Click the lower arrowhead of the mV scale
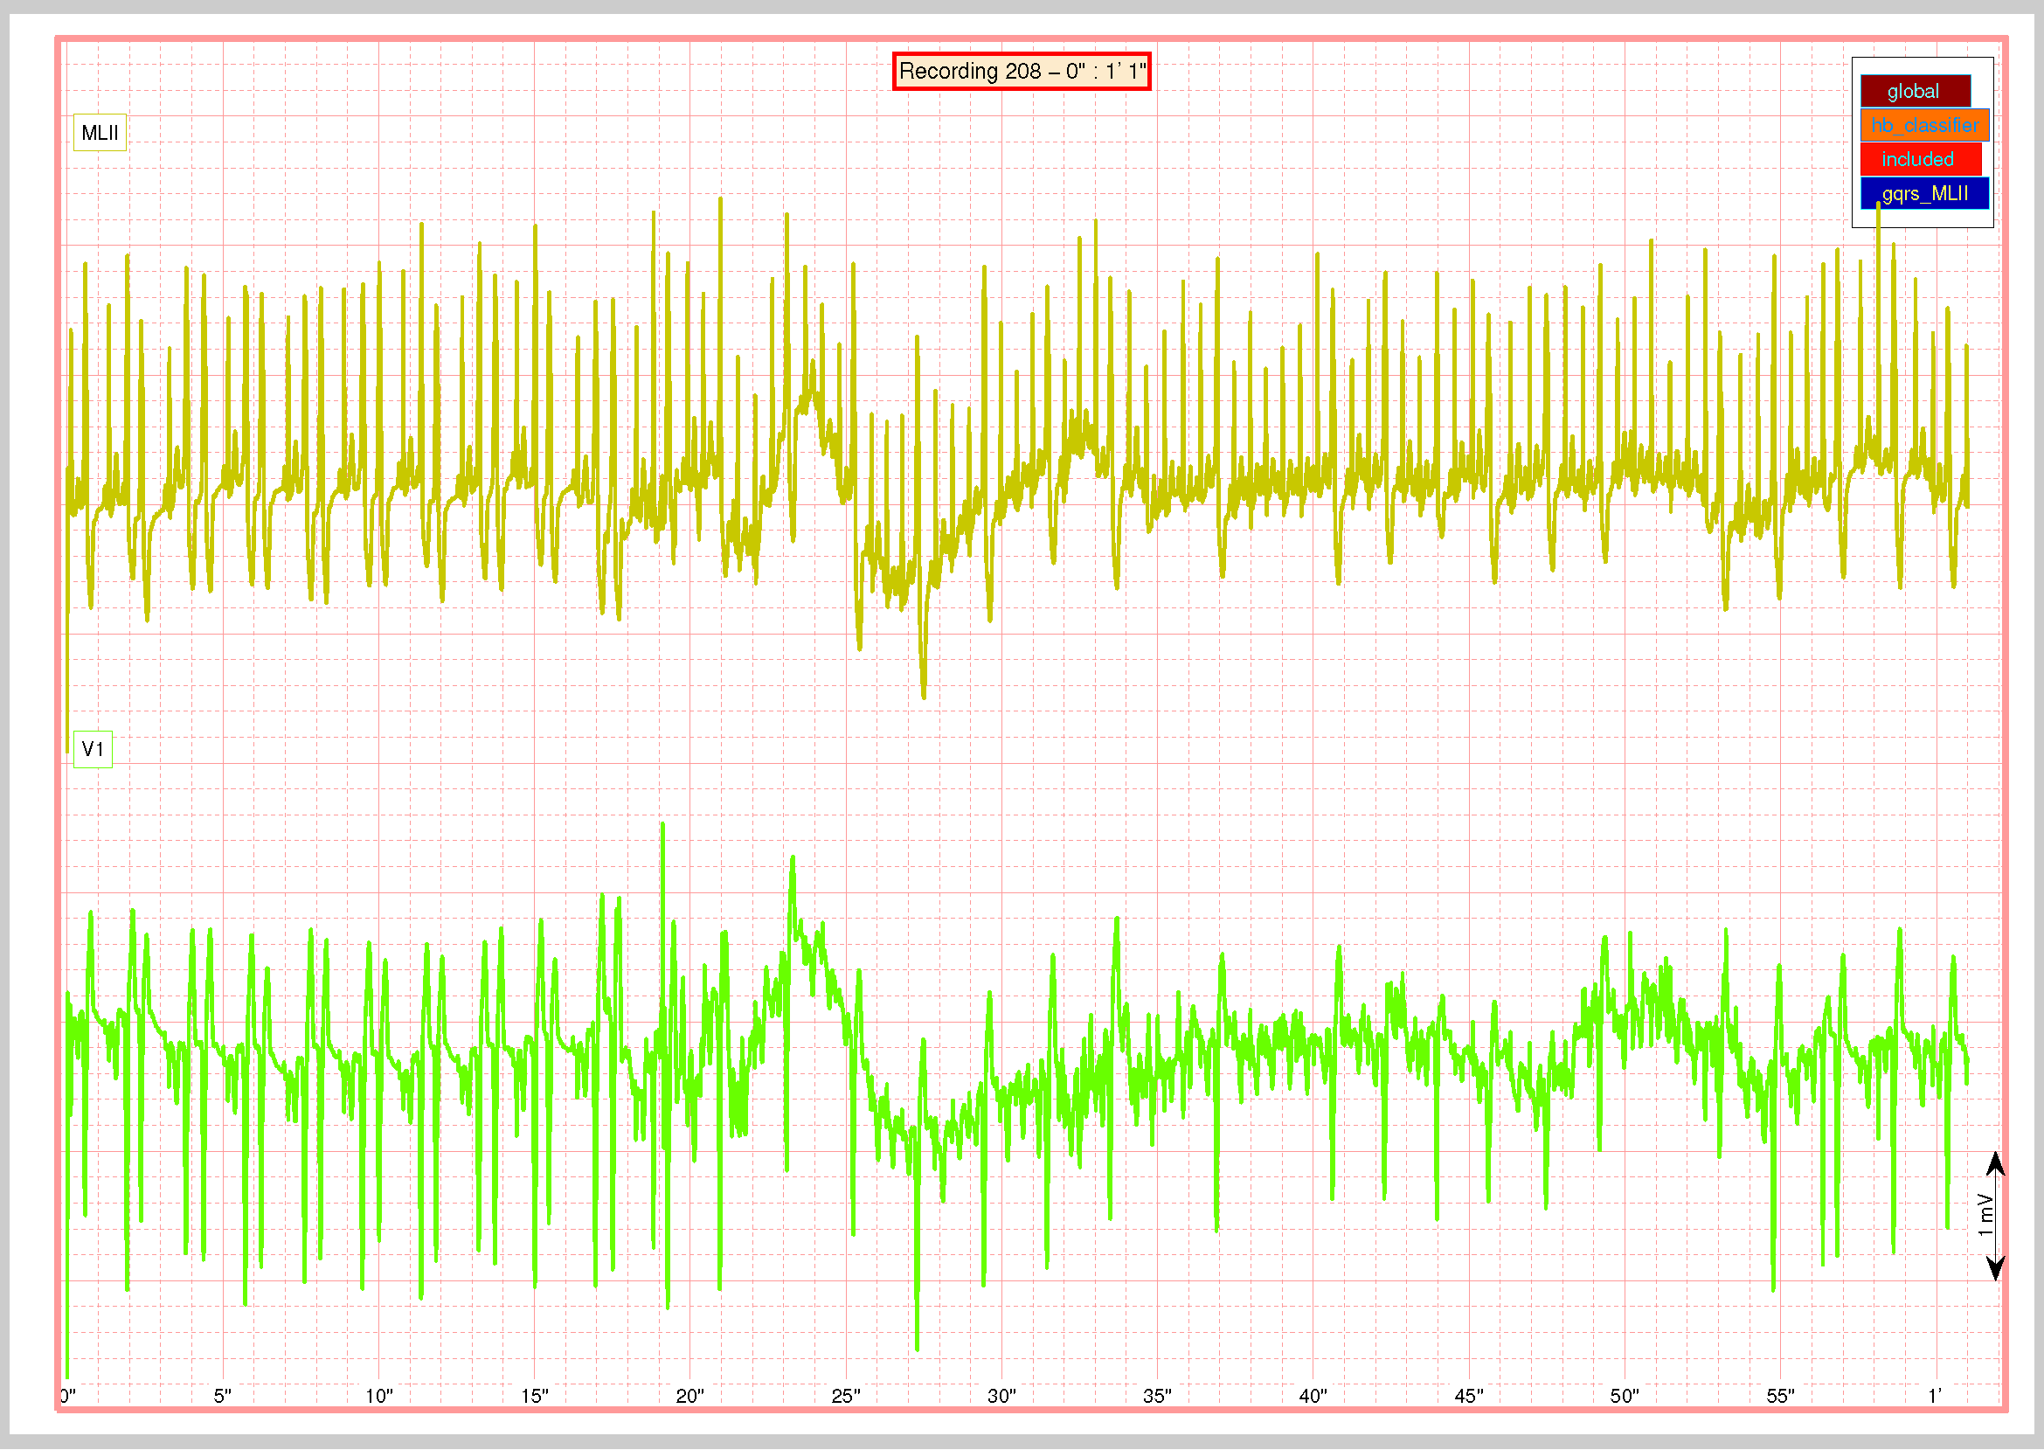Image resolution: width=2044 pixels, height=1450 pixels. pos(1996,1267)
